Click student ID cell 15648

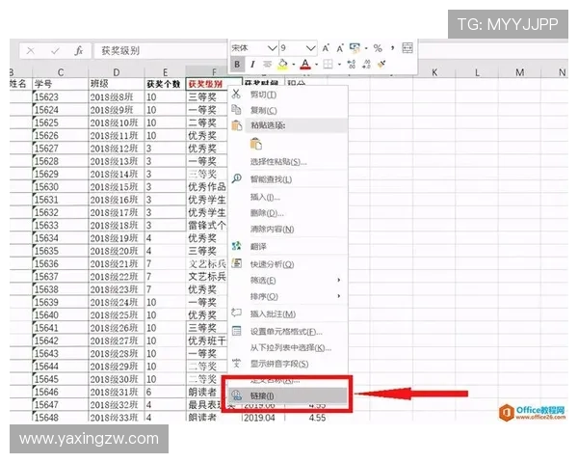(61, 418)
